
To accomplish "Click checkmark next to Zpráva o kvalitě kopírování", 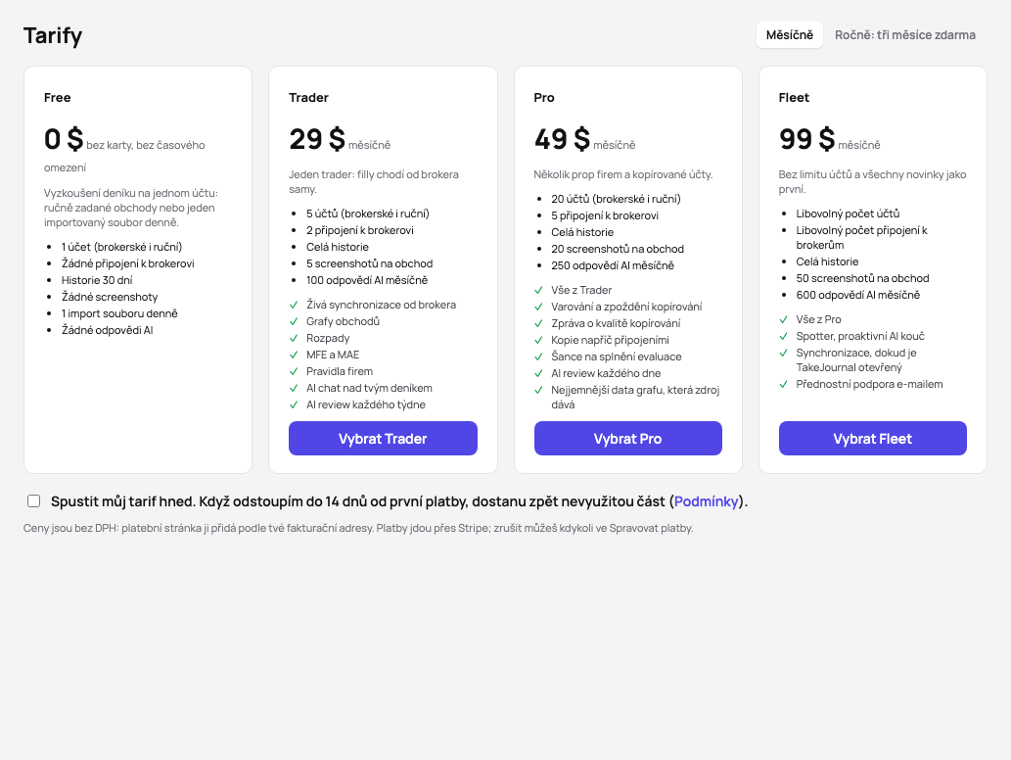I will [538, 324].
